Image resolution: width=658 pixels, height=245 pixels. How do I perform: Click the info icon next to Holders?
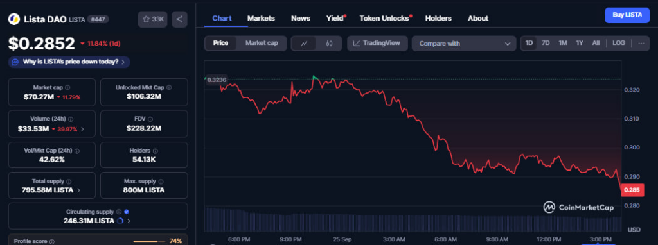[x=156, y=151]
